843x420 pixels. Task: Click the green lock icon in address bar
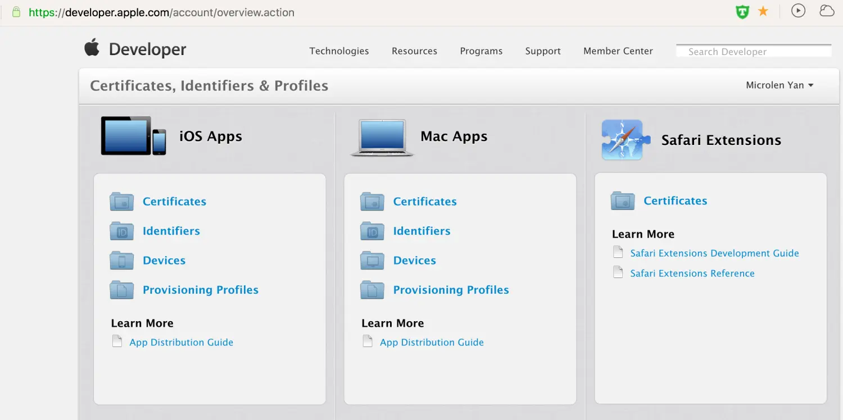click(16, 12)
